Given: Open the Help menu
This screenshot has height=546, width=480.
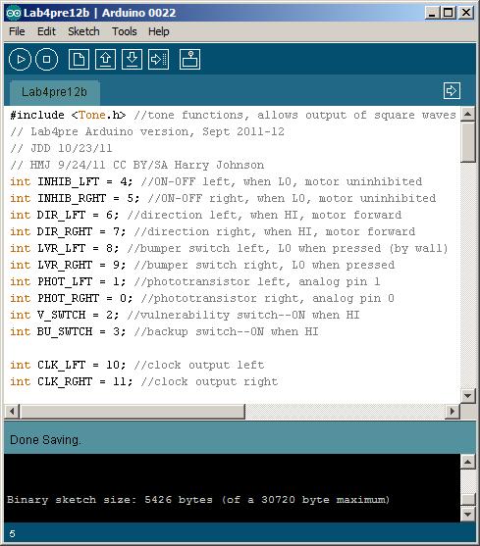Looking at the screenshot, I should (x=159, y=31).
